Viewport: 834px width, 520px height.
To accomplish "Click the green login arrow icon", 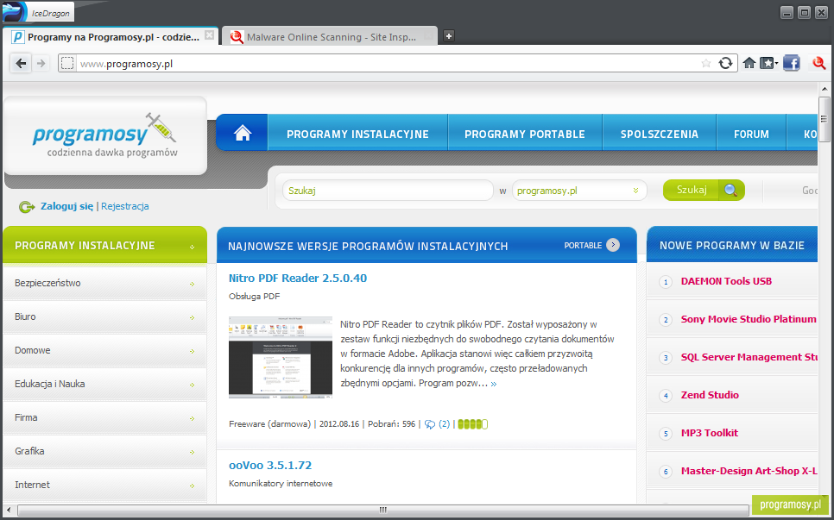I will [26, 207].
